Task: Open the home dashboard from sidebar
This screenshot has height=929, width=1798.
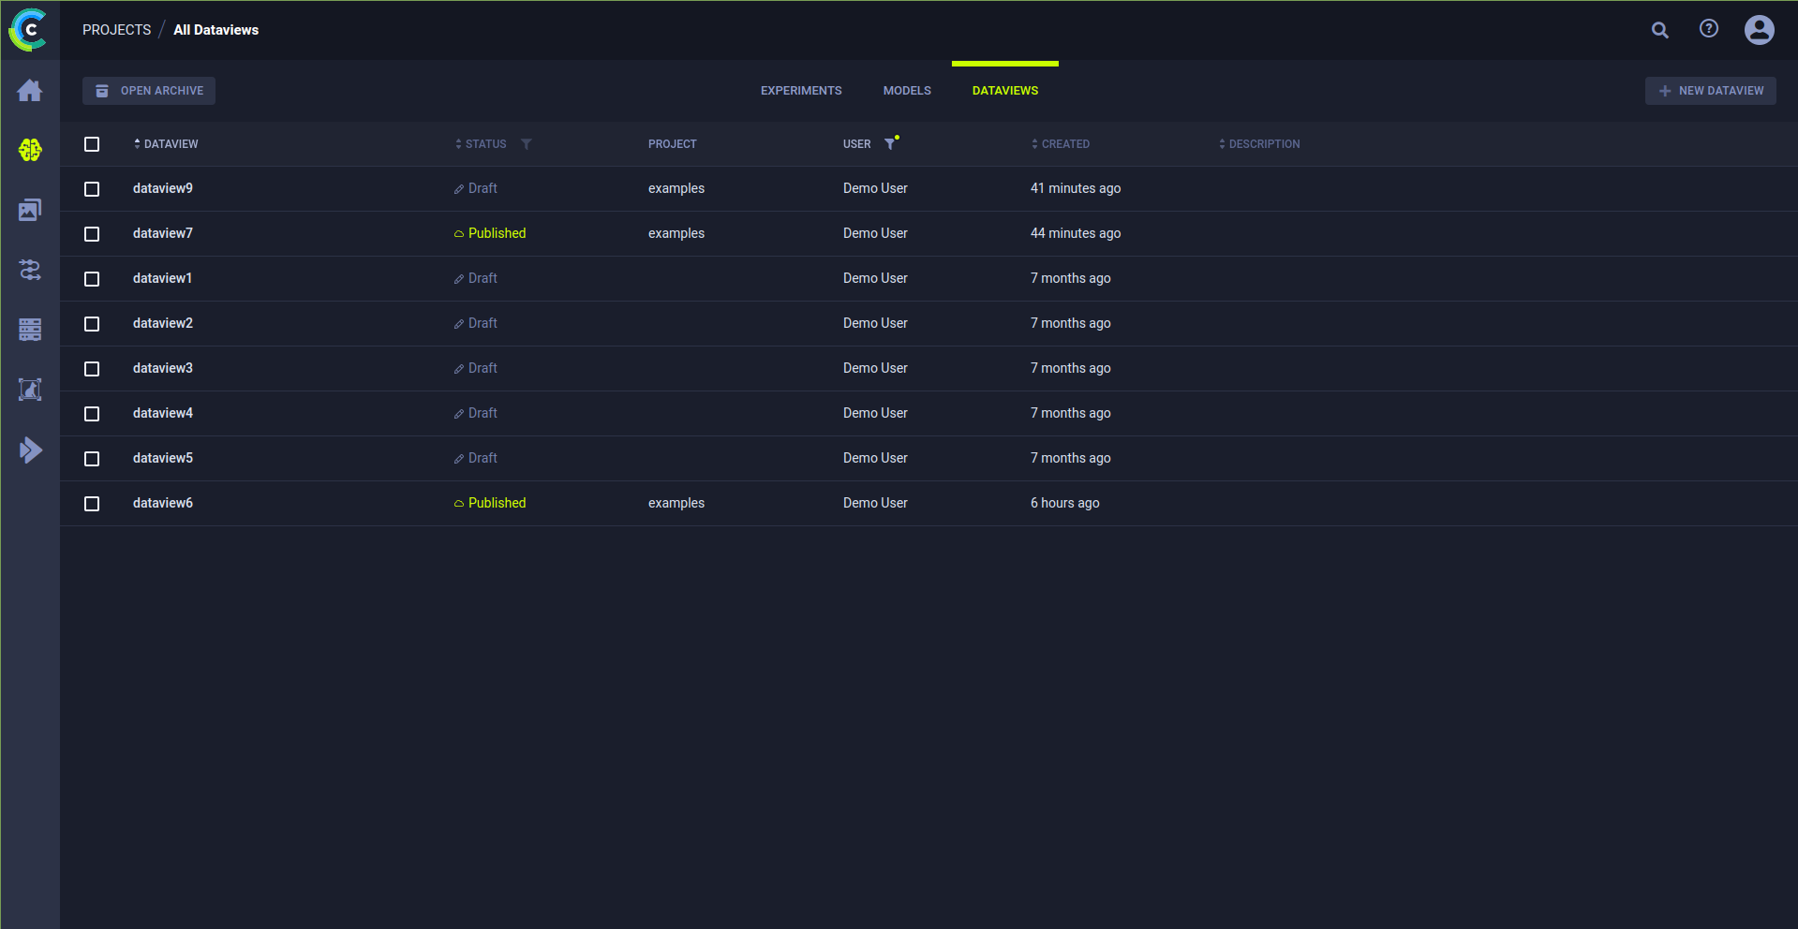Action: click(x=30, y=91)
